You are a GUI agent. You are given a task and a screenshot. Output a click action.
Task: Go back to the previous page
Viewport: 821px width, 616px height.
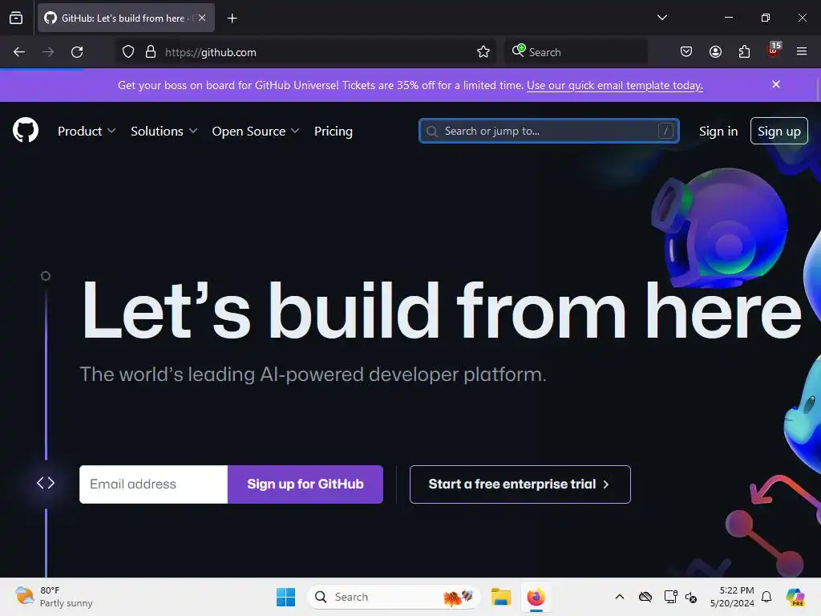pos(19,52)
